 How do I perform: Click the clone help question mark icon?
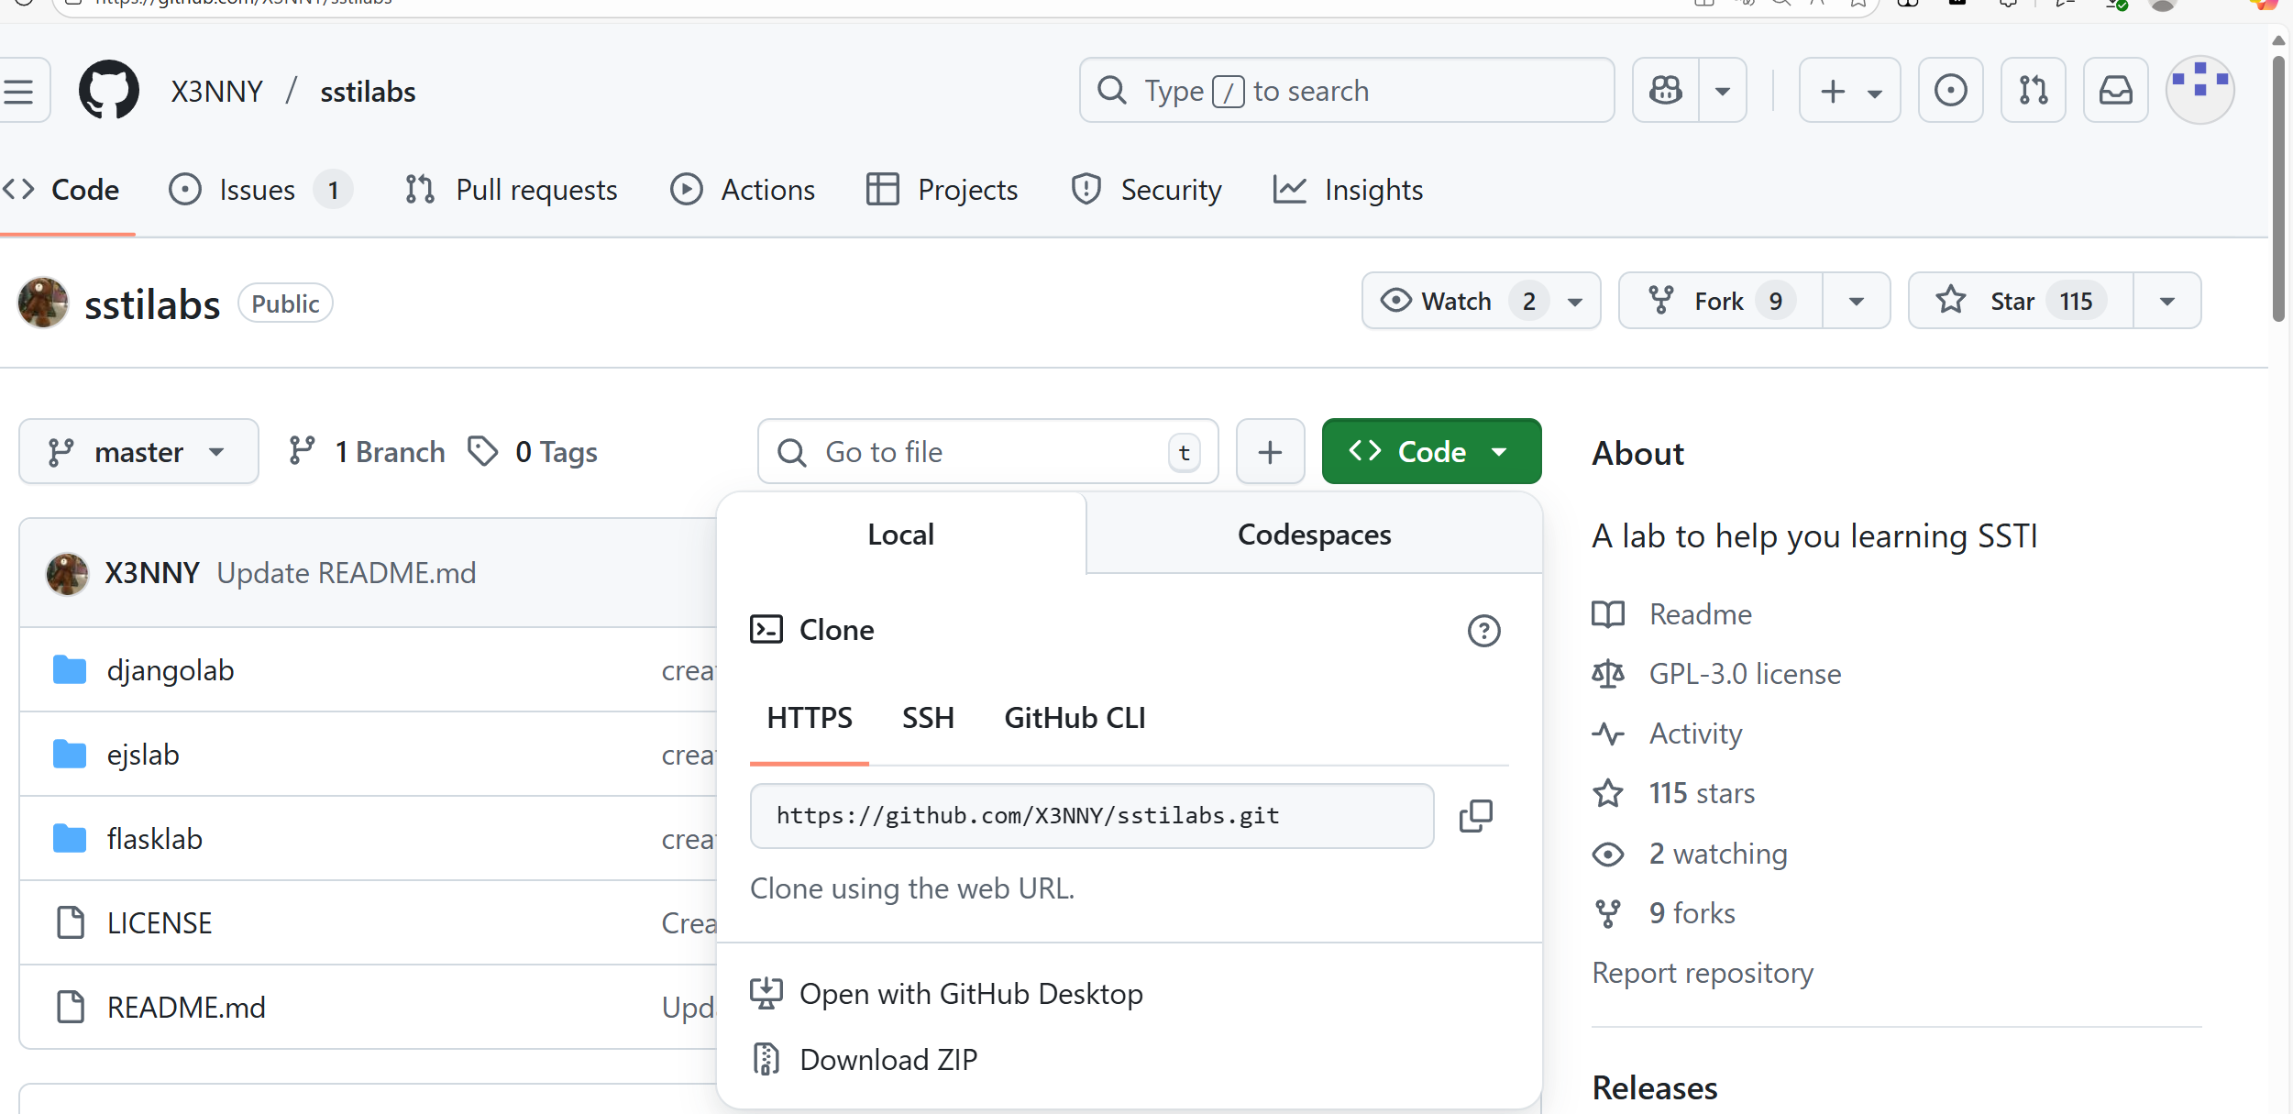point(1483,631)
